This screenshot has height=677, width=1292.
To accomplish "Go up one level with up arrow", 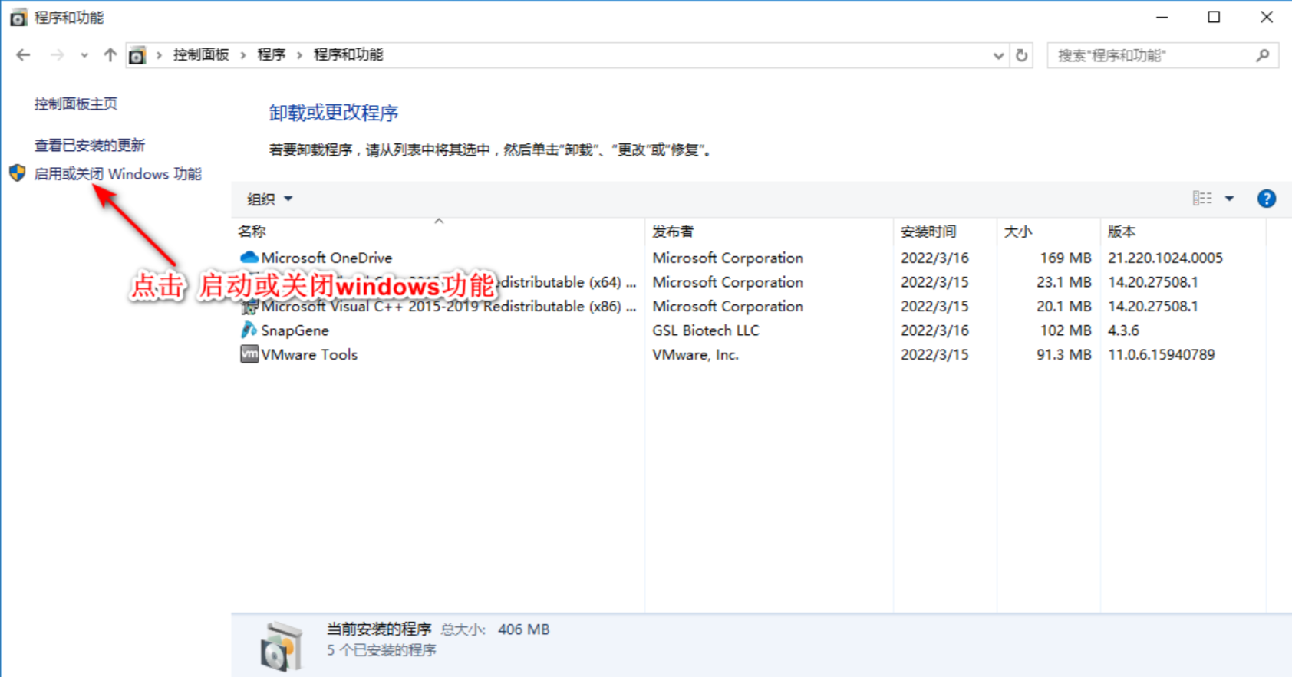I will [x=110, y=55].
